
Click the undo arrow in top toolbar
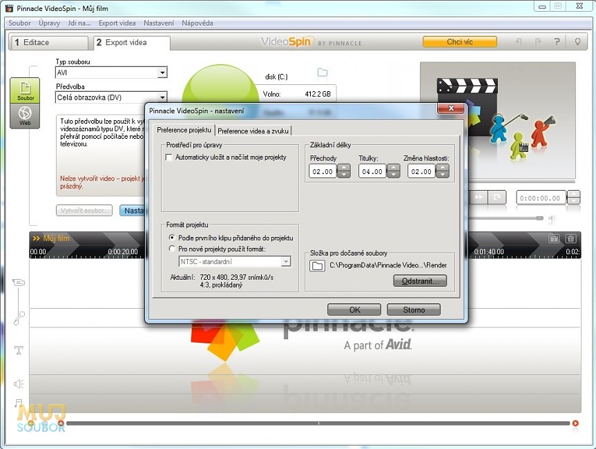519,41
